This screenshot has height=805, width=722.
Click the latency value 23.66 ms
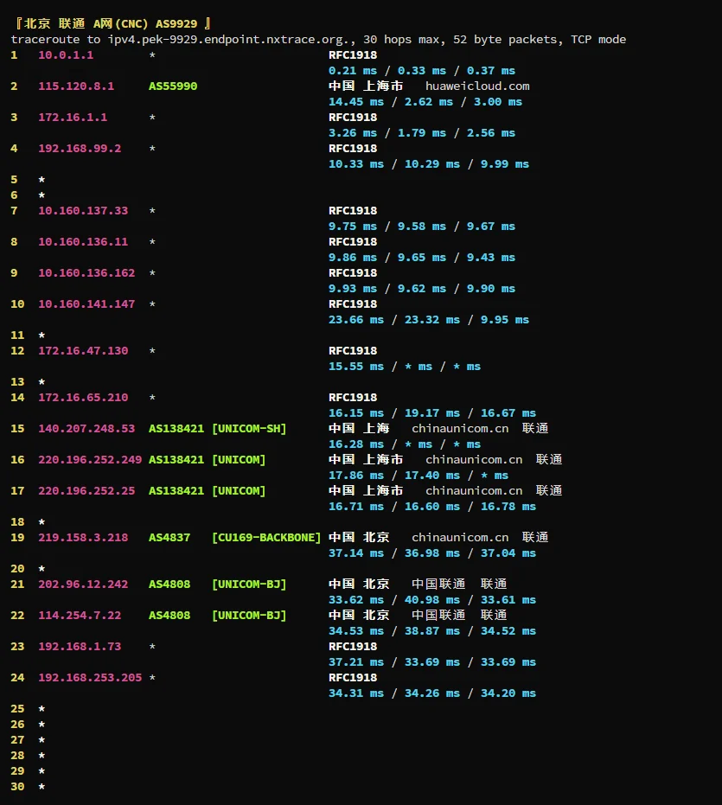[x=356, y=320]
